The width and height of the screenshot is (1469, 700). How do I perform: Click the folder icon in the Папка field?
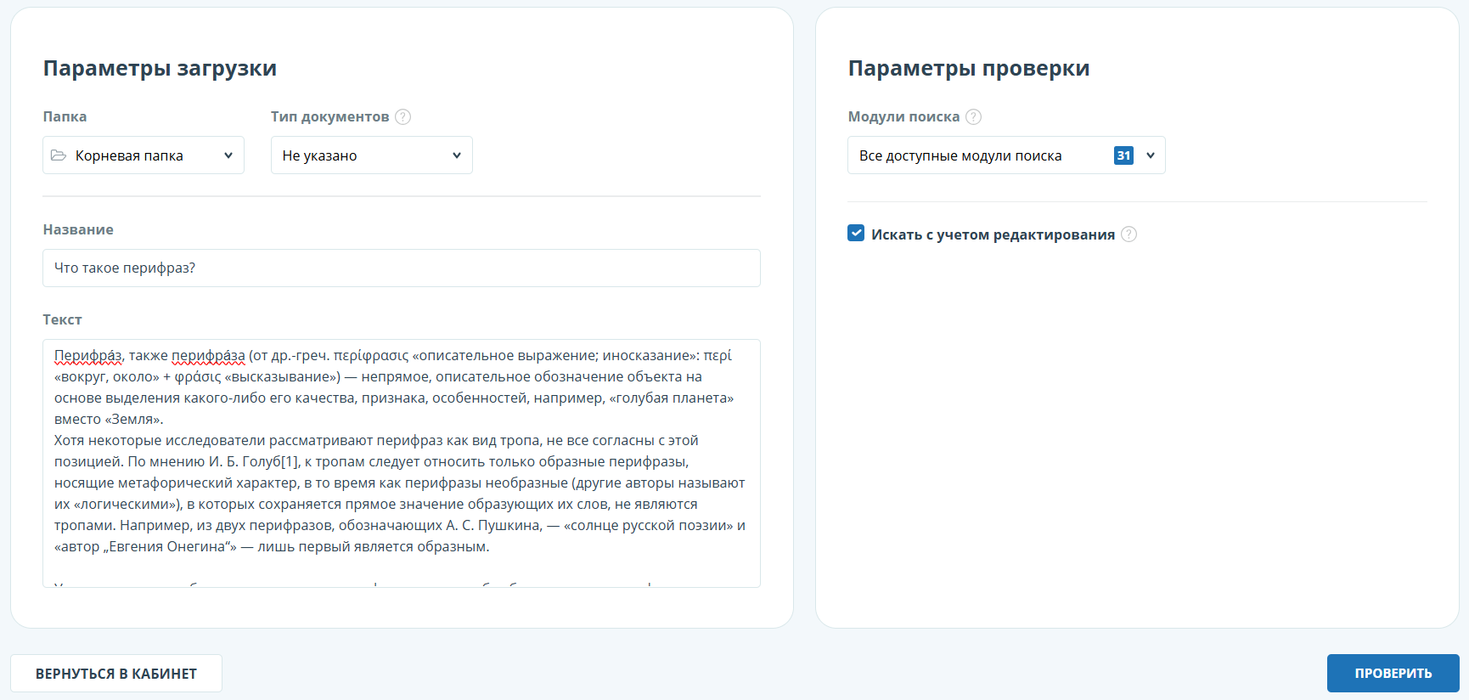(x=59, y=155)
